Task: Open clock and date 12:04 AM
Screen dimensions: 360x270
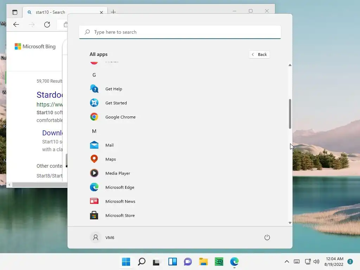Action: (334, 262)
